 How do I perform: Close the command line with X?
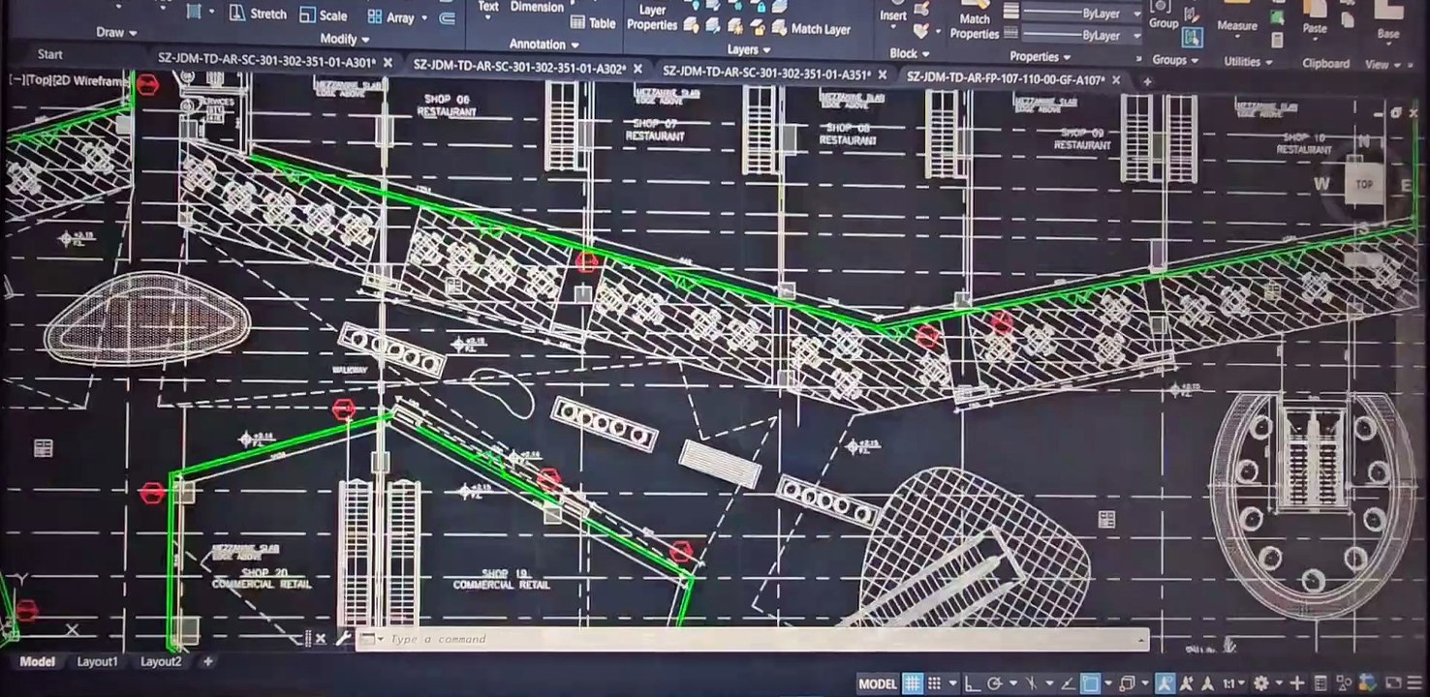[320, 638]
